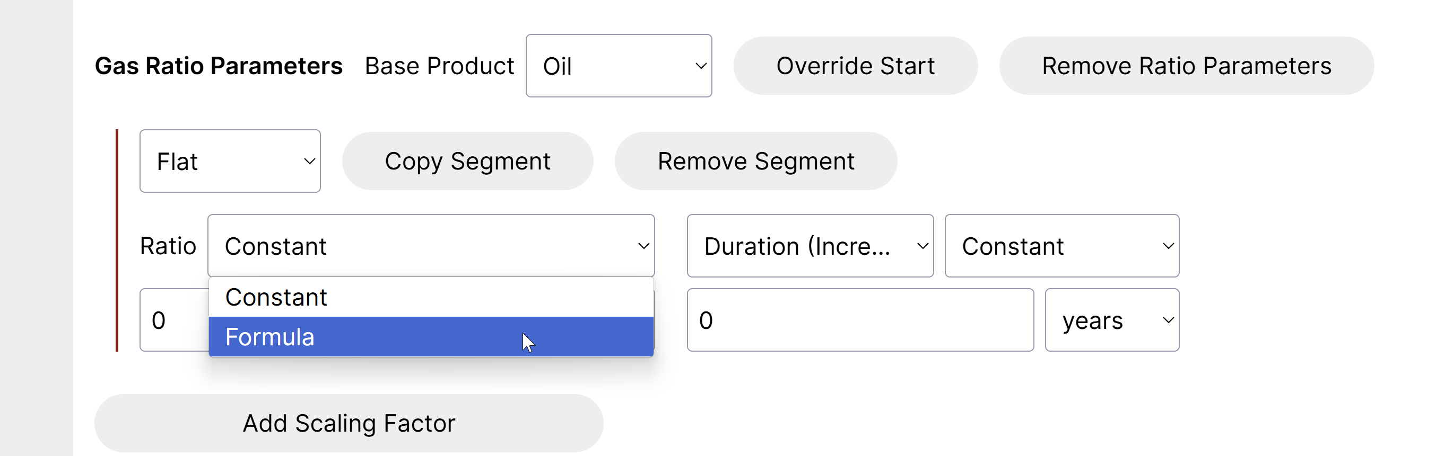The height and width of the screenshot is (456, 1436).
Task: Select Formula option in open list
Action: [x=430, y=337]
